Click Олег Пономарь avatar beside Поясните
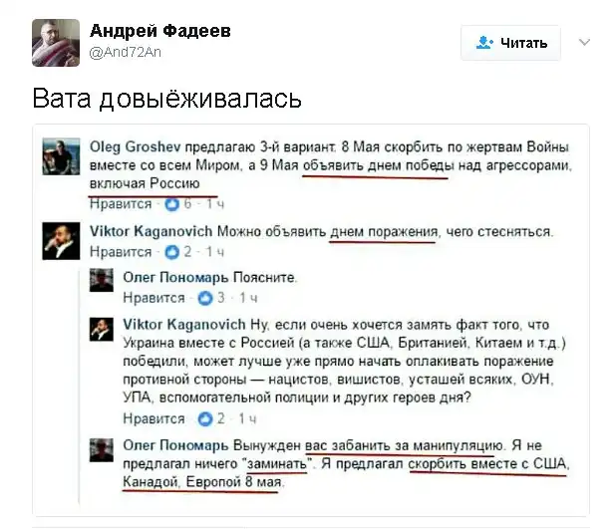 (102, 280)
